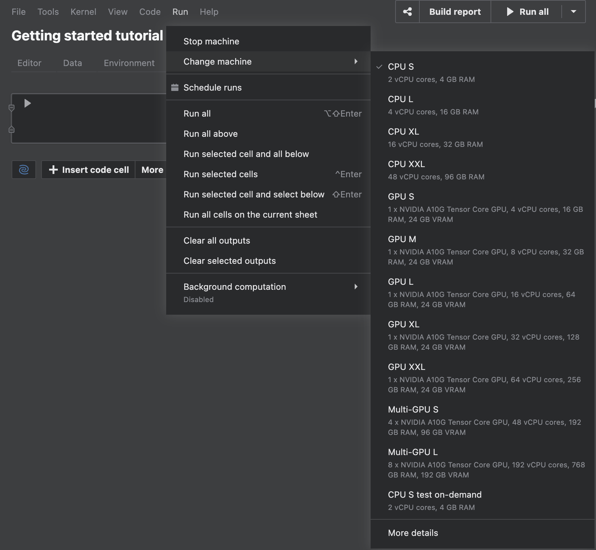
Task: Click Stop machine in Run menu
Action: [211, 42]
